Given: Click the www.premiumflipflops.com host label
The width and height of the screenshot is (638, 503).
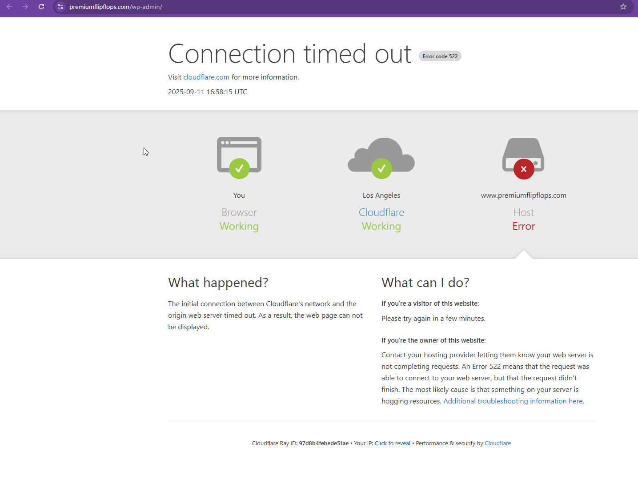Looking at the screenshot, I should pyautogui.click(x=523, y=195).
